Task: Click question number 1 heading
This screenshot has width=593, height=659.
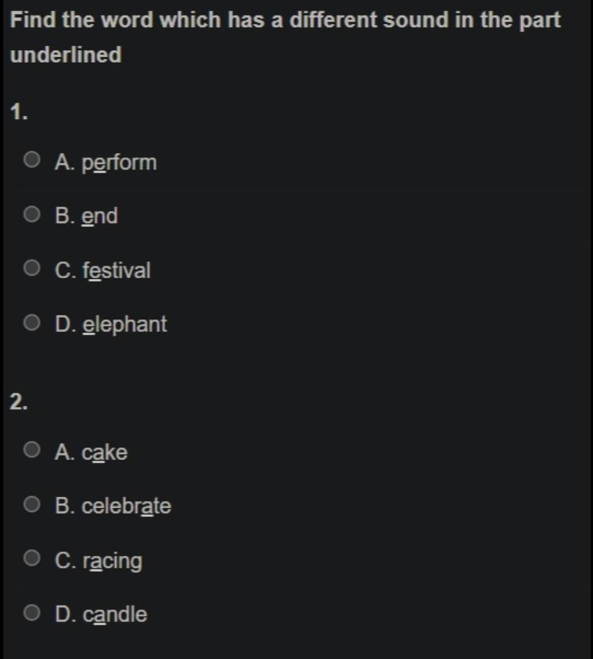Action: pos(19,112)
